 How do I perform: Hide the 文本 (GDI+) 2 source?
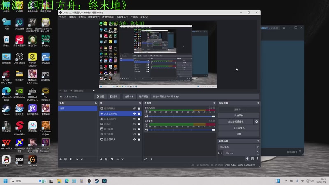coord(134,114)
